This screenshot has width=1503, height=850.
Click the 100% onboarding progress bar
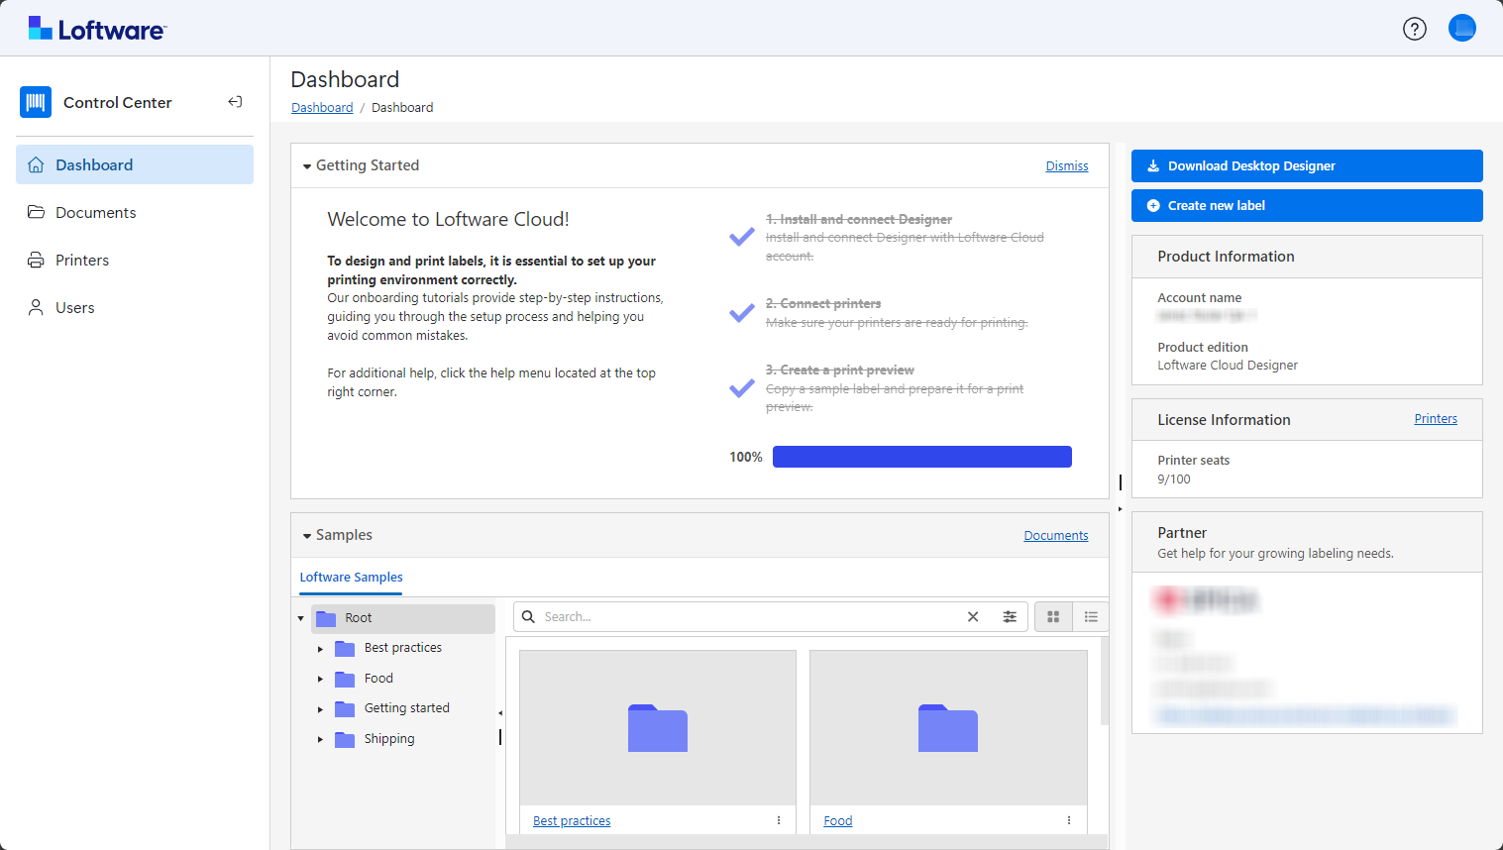point(921,457)
